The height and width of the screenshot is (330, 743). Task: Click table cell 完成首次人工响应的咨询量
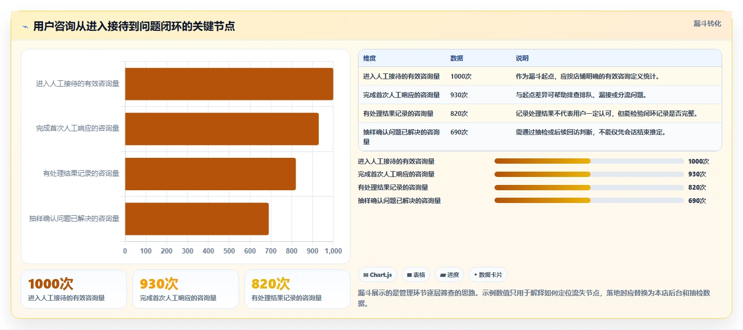click(402, 95)
